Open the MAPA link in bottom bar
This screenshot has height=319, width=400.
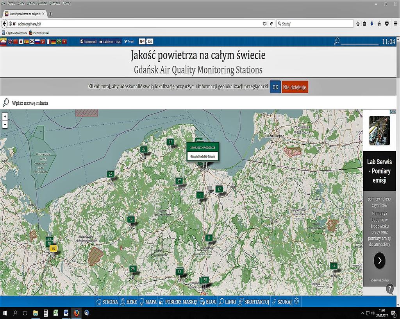pyautogui.click(x=148, y=302)
